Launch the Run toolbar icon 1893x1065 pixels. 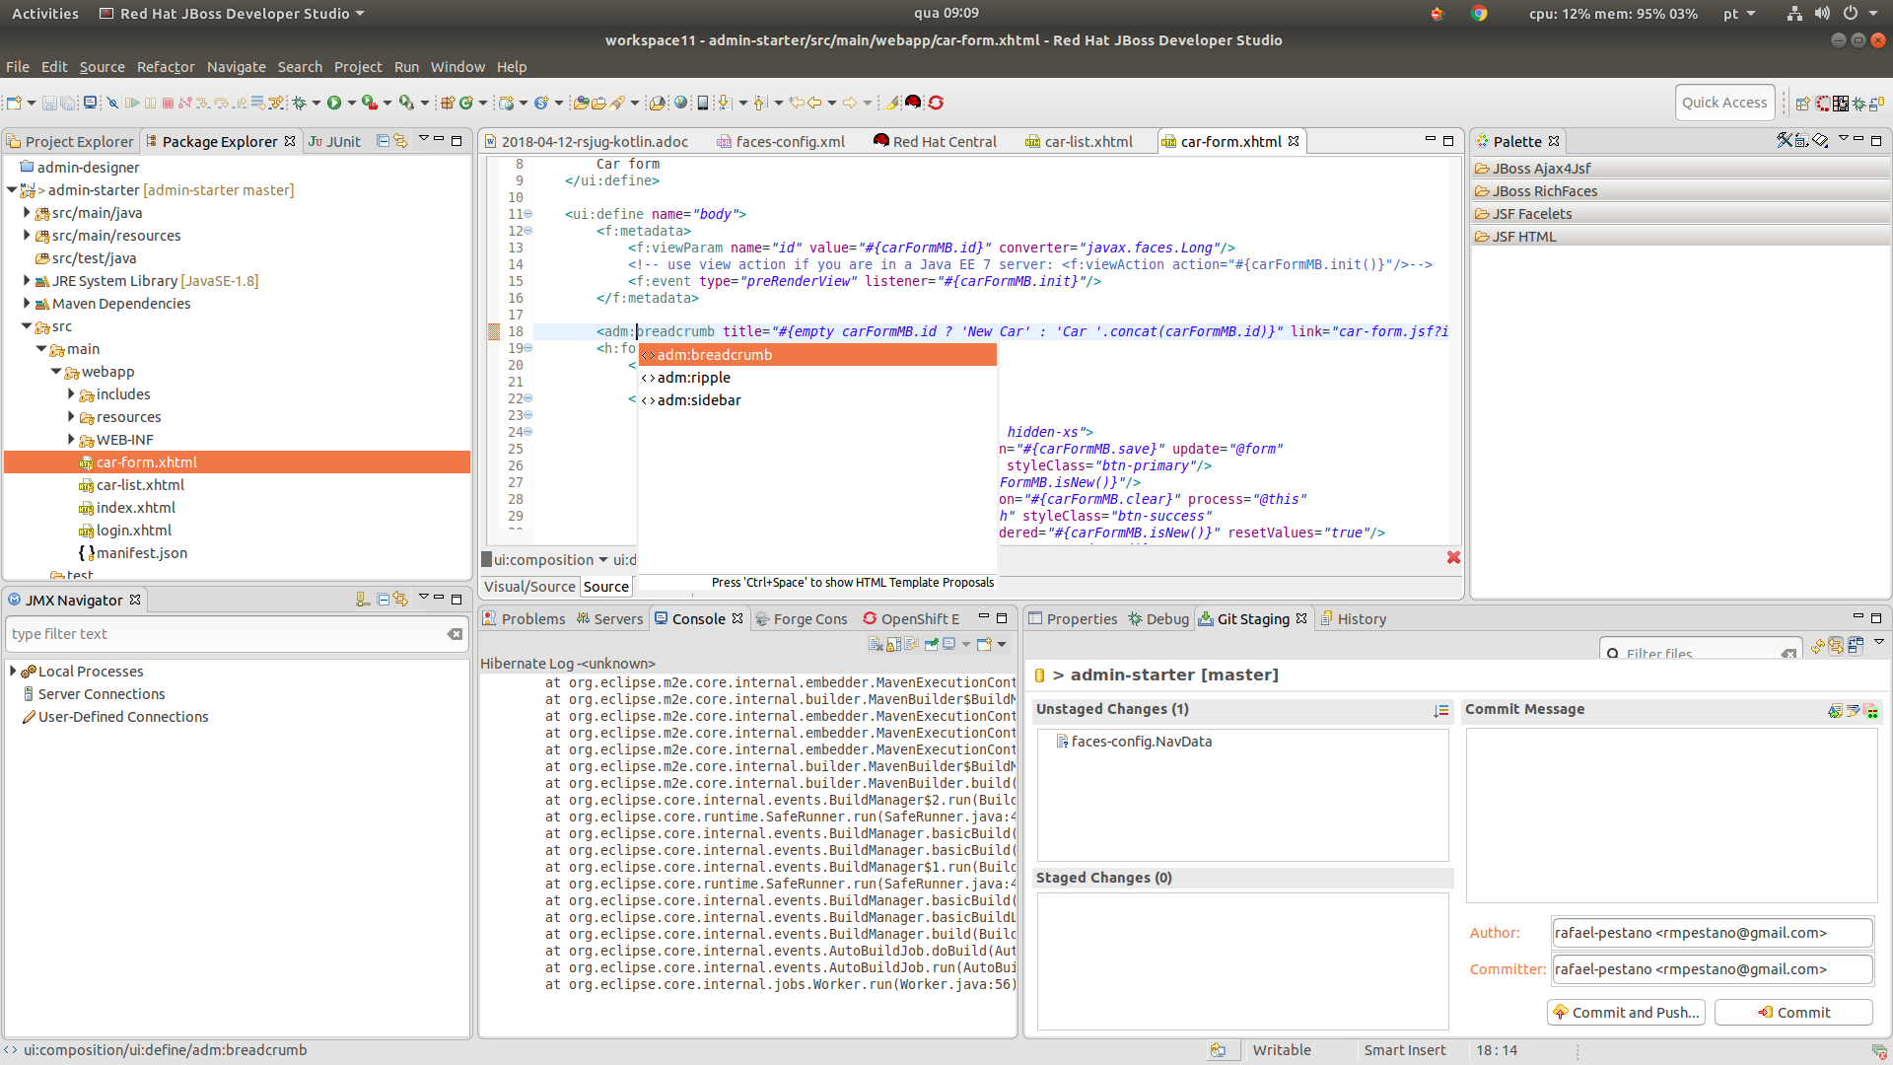tap(335, 102)
